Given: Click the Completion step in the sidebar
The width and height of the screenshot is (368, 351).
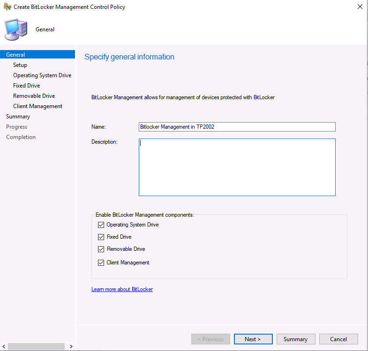Looking at the screenshot, I should pos(21,137).
